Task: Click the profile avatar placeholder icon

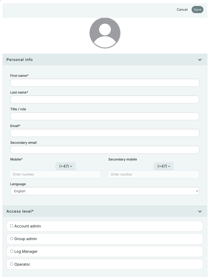Action: 105,33
